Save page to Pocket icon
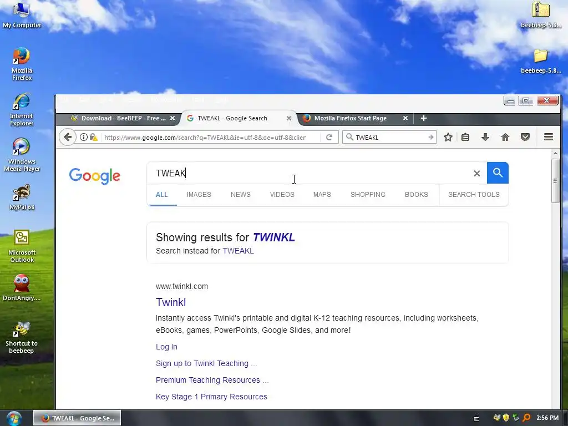This screenshot has height=426, width=568. coord(525,138)
